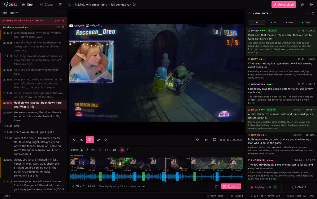Click the Clips shuffle icon in timeline footer
This screenshot has height=199, width=317.
(x=73, y=186)
